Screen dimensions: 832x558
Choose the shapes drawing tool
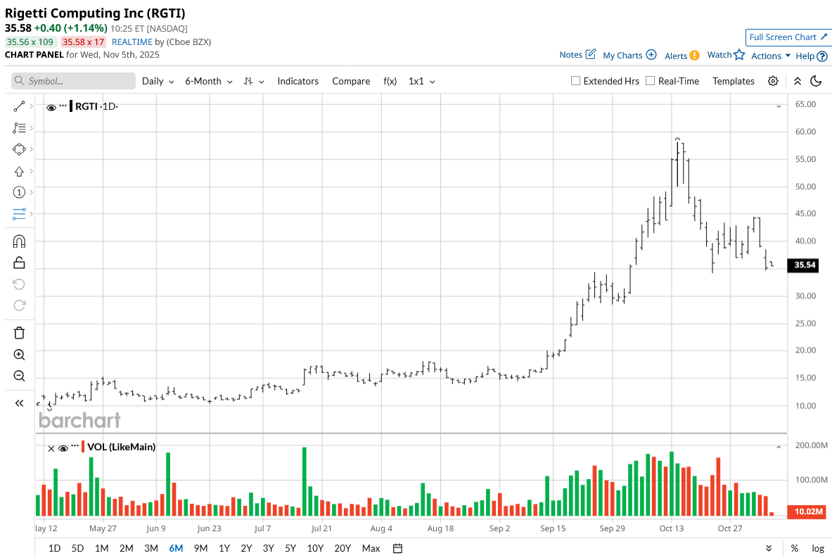click(x=19, y=149)
